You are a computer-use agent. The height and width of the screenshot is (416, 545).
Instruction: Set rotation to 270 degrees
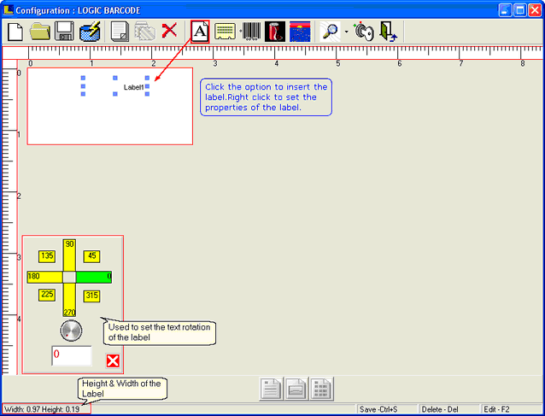(x=69, y=300)
